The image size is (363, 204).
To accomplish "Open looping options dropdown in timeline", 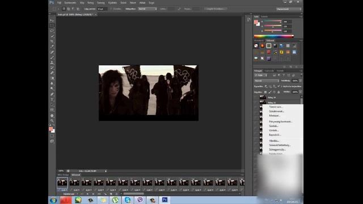I will pos(70,194).
